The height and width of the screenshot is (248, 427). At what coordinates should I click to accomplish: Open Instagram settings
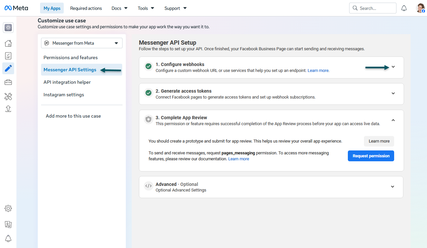pos(64,95)
